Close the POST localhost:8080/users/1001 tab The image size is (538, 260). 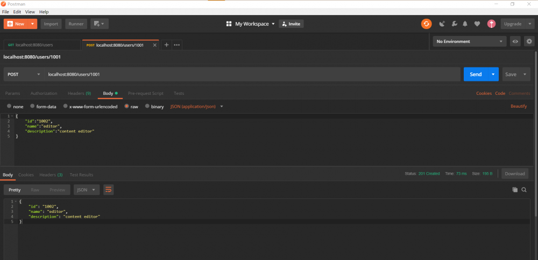click(x=154, y=45)
